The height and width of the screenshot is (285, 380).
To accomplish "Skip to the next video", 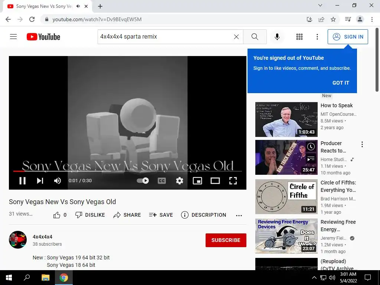I will tap(40, 181).
